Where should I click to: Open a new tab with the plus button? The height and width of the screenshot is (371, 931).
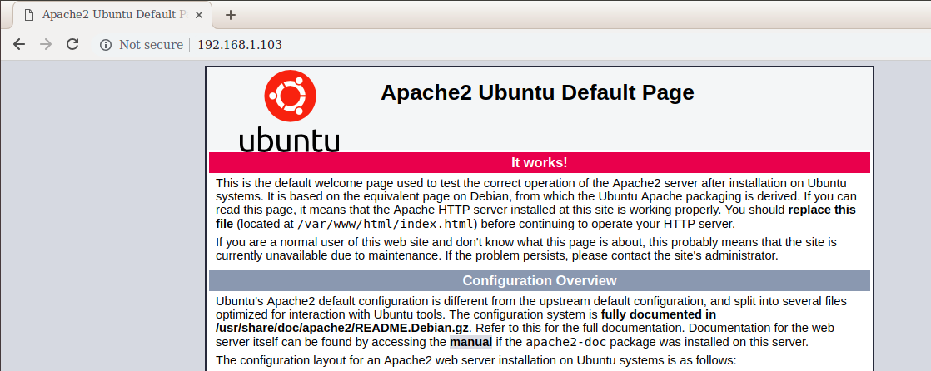[231, 16]
